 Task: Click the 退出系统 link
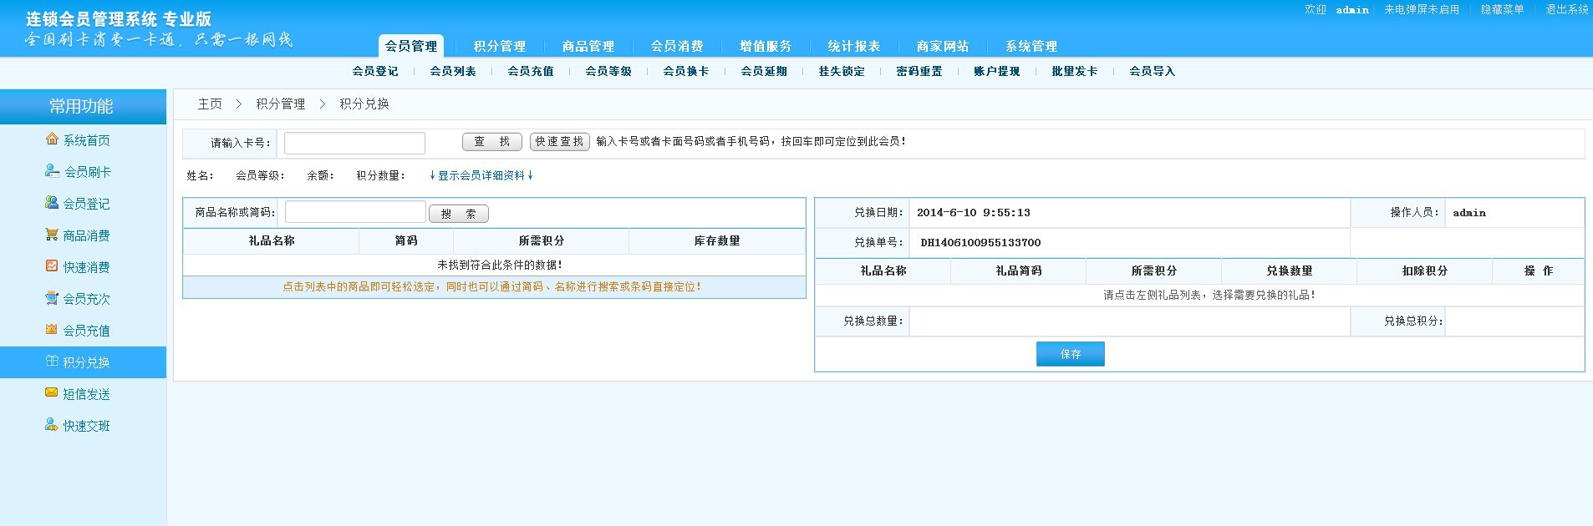[1566, 9]
